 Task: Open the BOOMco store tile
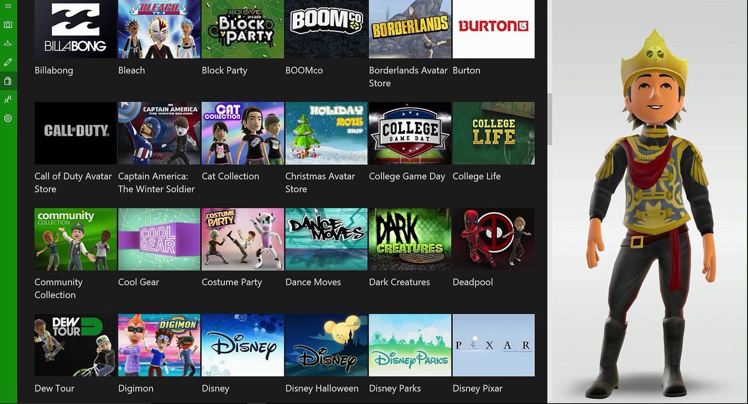327,29
